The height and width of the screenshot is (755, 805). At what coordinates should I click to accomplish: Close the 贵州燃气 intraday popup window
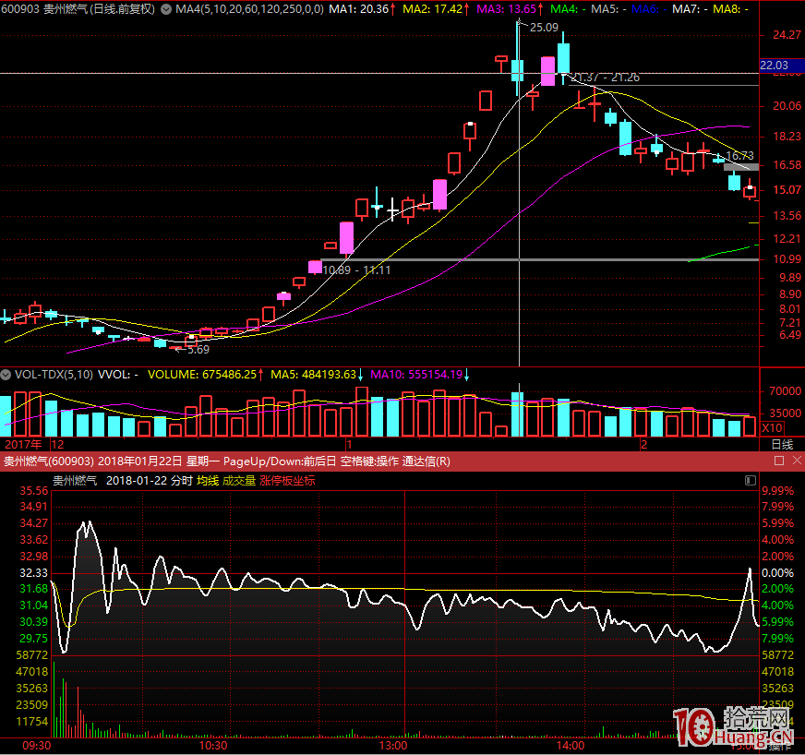[797, 461]
